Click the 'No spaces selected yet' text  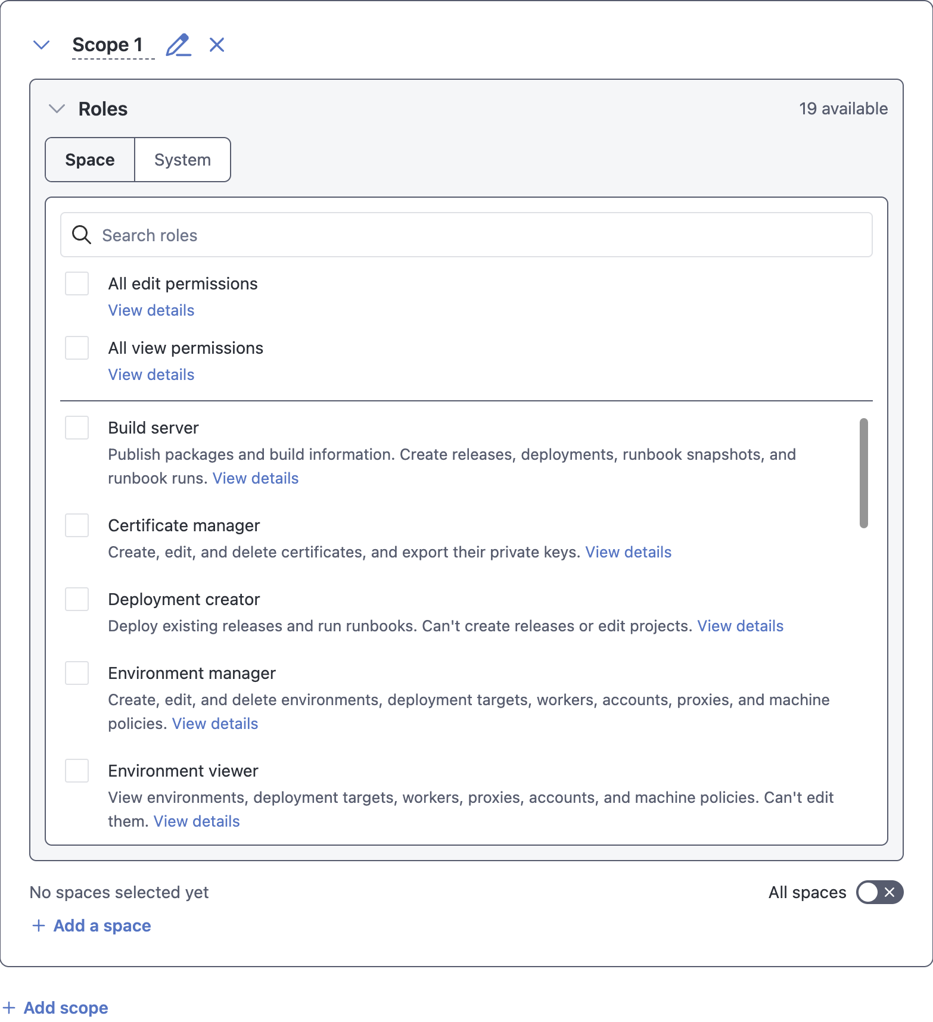pos(119,892)
